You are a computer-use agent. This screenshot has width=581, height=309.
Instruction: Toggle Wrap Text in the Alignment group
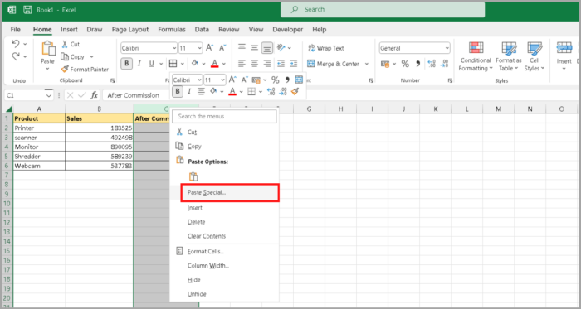coord(325,48)
